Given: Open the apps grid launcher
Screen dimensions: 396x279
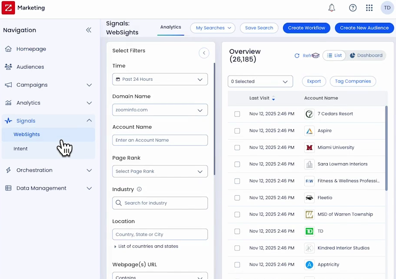Looking at the screenshot, I should point(369,8).
